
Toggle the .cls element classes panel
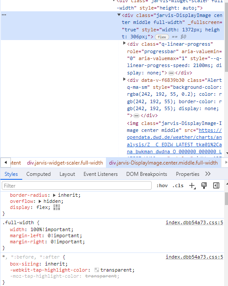(178, 186)
